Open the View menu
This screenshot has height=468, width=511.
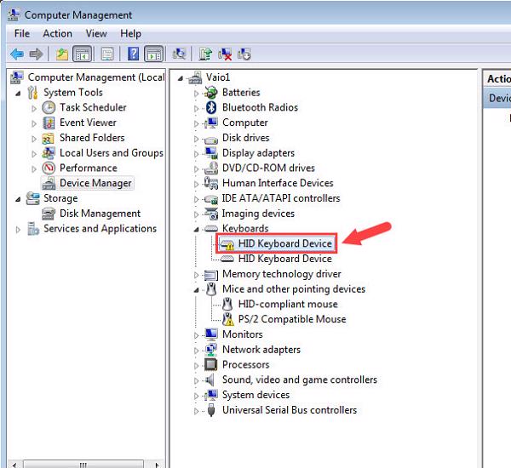click(x=96, y=33)
